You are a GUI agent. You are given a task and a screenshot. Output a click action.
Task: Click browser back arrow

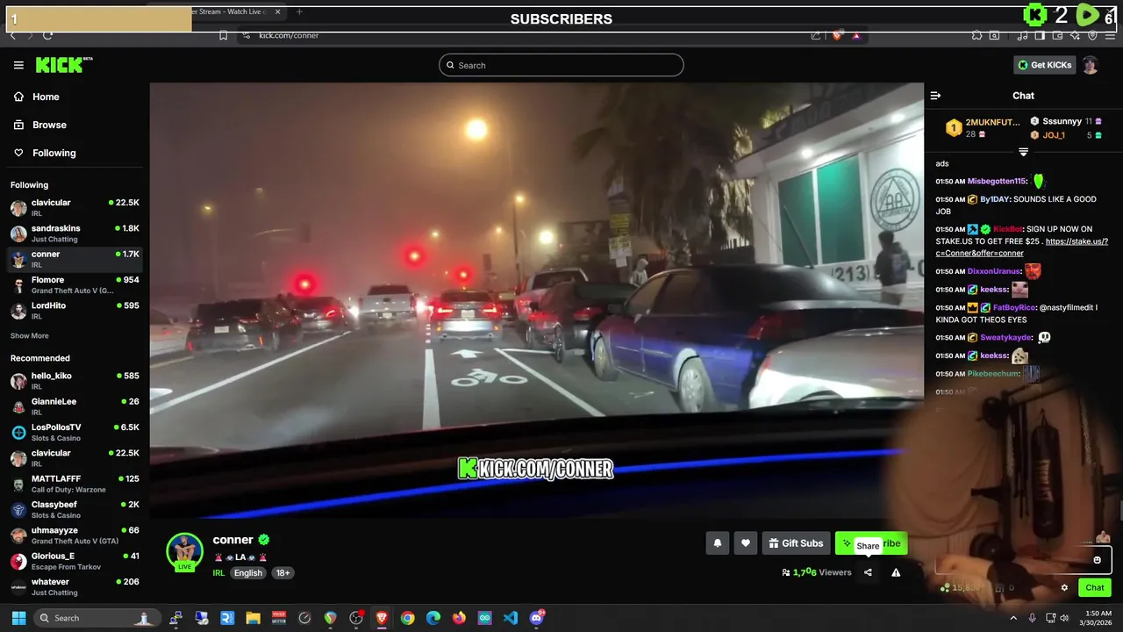[x=12, y=35]
